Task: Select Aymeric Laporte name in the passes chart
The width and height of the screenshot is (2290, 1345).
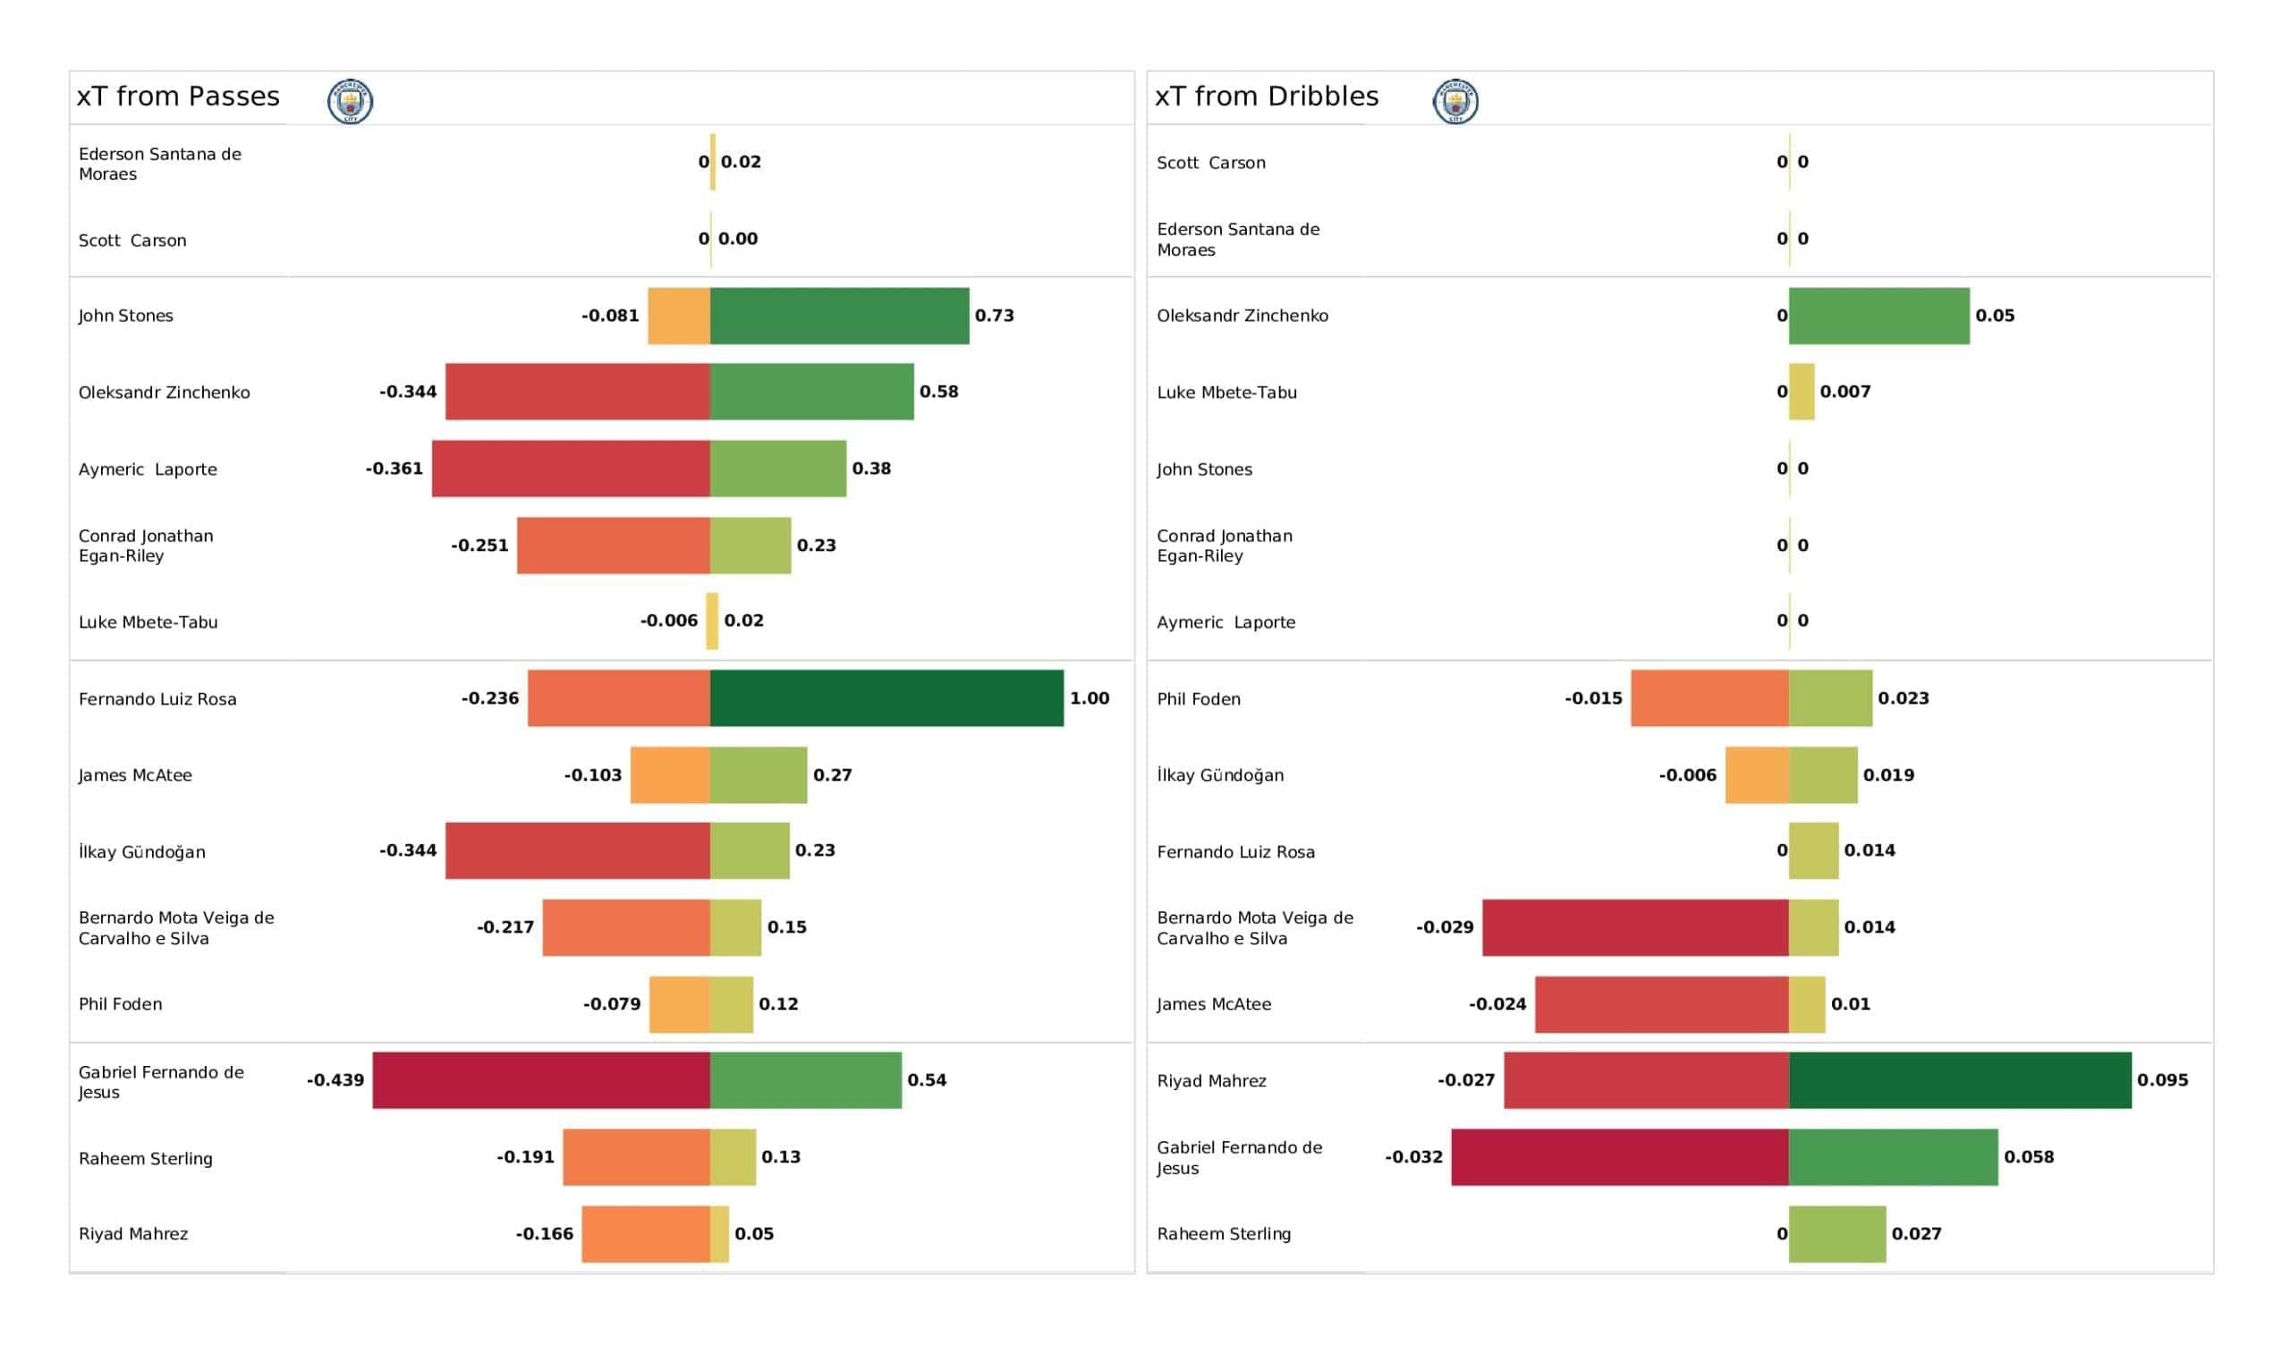Action: pos(148,469)
